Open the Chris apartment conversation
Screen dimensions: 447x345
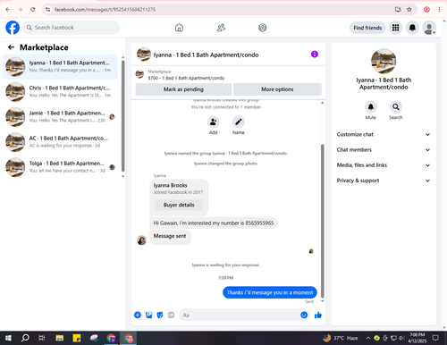pos(61,91)
